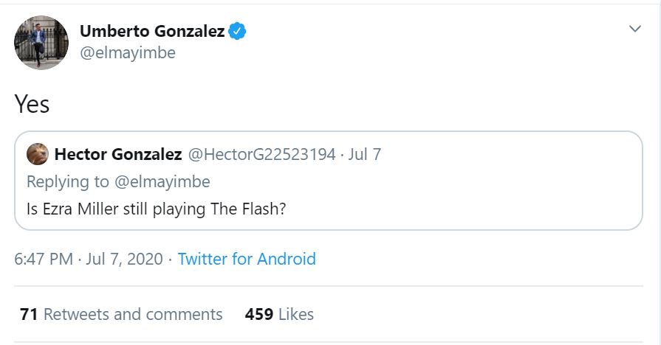Open the tweet options chevron menu
Viewport: 661px width, 345px height.
tap(634, 29)
